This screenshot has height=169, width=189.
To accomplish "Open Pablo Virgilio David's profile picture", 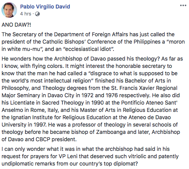I will 9,10.
